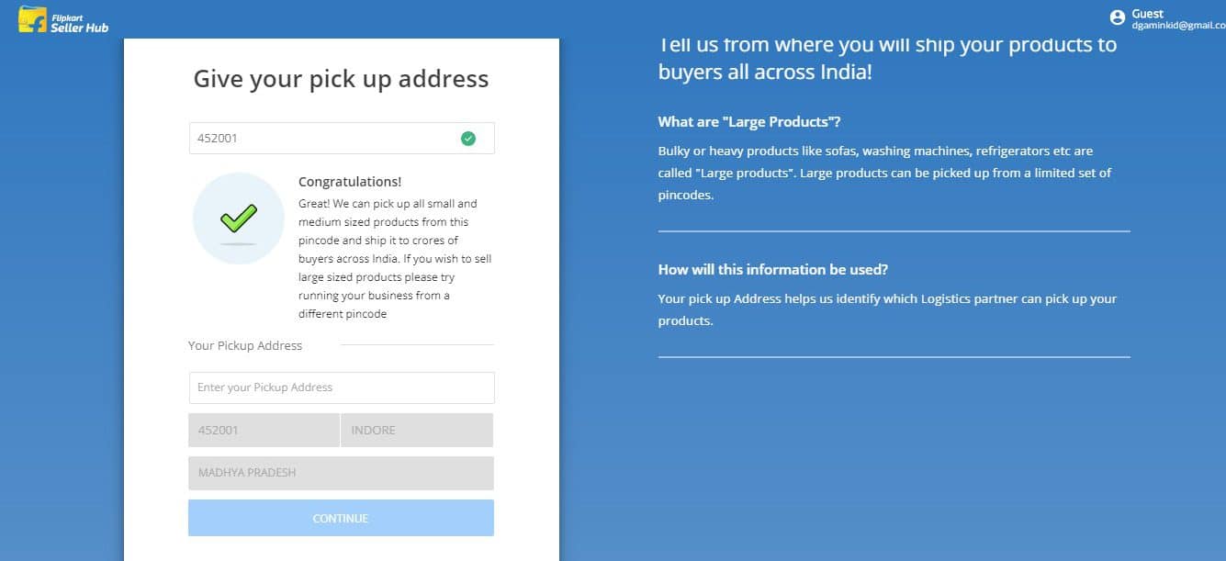Image resolution: width=1226 pixels, height=561 pixels.
Task: Click the Guest user name label
Action: (1148, 14)
